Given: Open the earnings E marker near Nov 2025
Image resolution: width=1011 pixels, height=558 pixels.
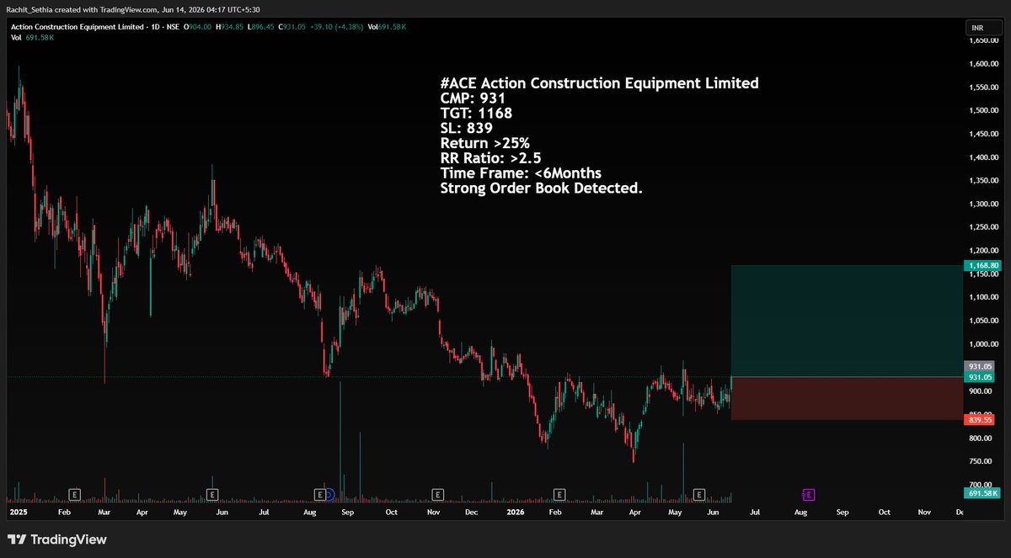Looking at the screenshot, I should pos(437,494).
